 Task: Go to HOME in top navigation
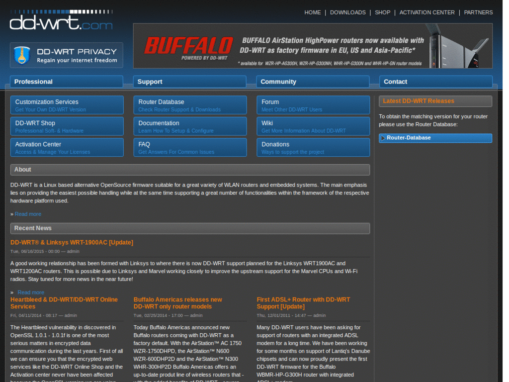[312, 12]
